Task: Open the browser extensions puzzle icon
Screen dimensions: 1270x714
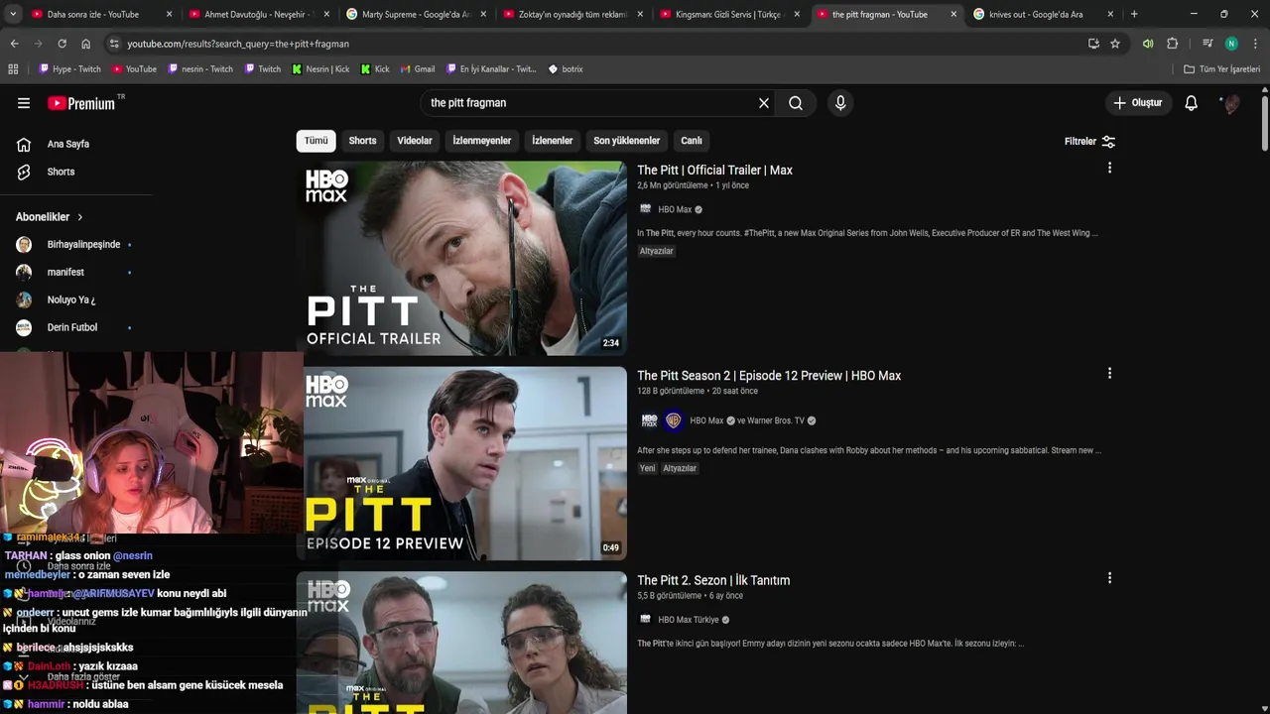Action: (x=1172, y=44)
